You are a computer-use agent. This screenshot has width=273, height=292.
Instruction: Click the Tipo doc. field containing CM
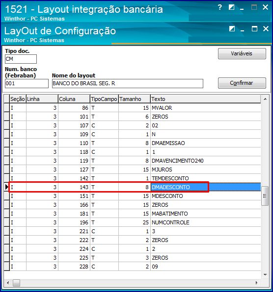point(21,59)
